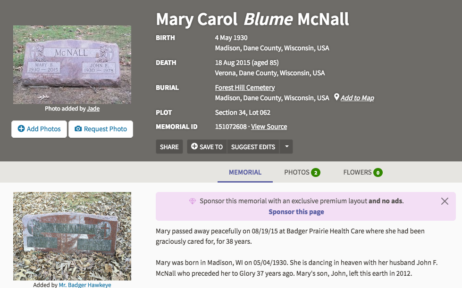Open Jade's contributor profile link
The height and width of the screenshot is (288, 462).
[x=93, y=109]
